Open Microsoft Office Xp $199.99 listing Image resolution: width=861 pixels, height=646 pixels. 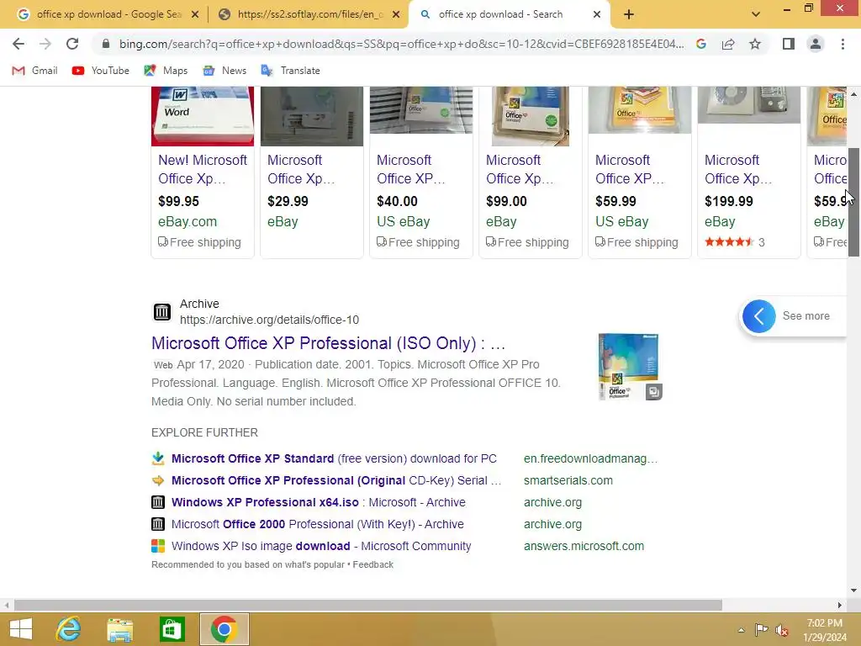(738, 169)
